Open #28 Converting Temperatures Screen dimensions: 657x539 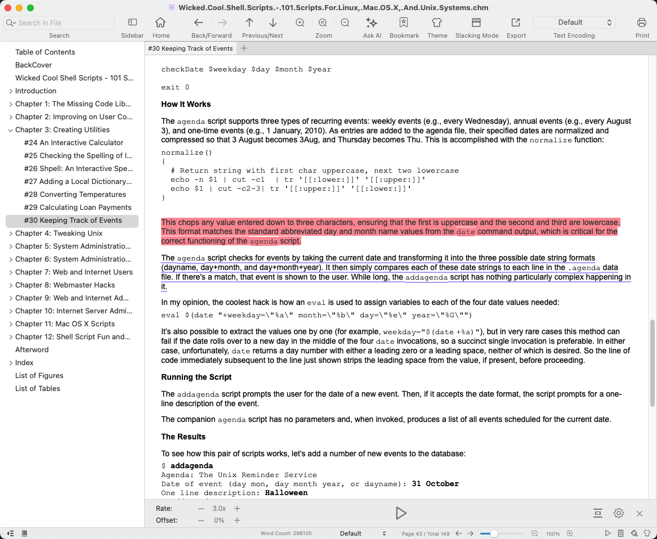pos(75,194)
